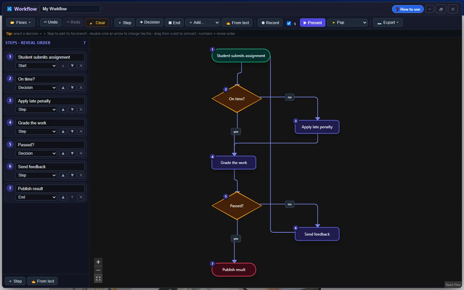The height and width of the screenshot is (290, 464).
Task: Delete the 'Publish result' step
Action: click(x=81, y=197)
